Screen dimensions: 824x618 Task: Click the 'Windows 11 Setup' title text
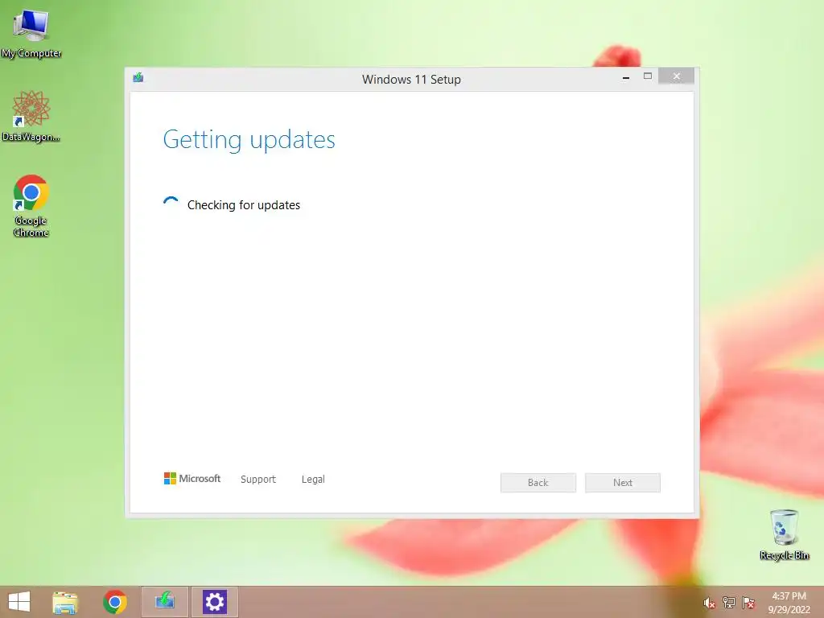pyautogui.click(x=411, y=80)
